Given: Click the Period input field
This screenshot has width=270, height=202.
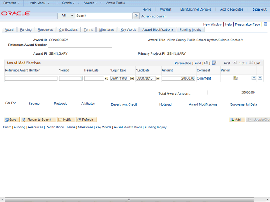Looking at the screenshot, I should pyautogui.click(x=71, y=79).
